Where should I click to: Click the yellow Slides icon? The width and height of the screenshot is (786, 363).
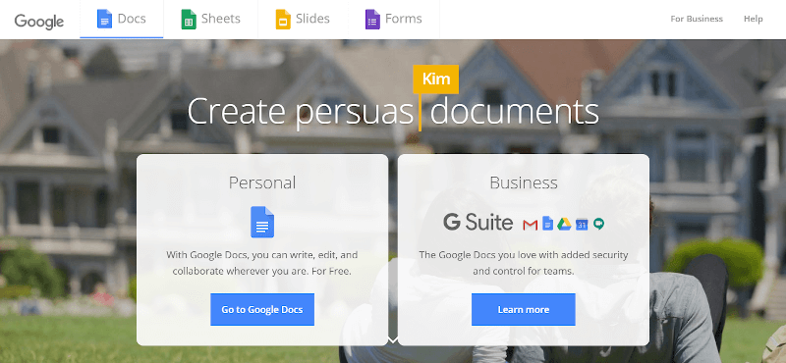283,20
